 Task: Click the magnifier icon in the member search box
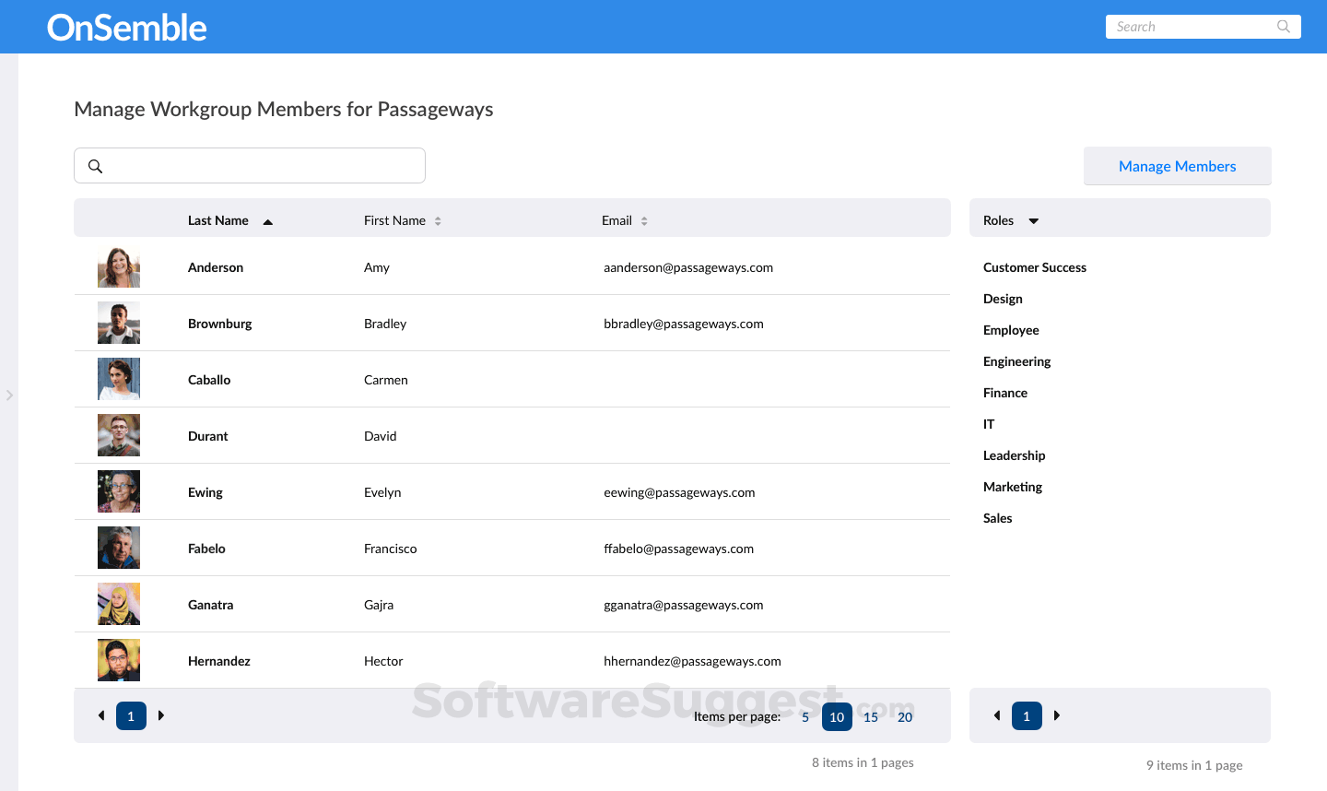click(96, 166)
